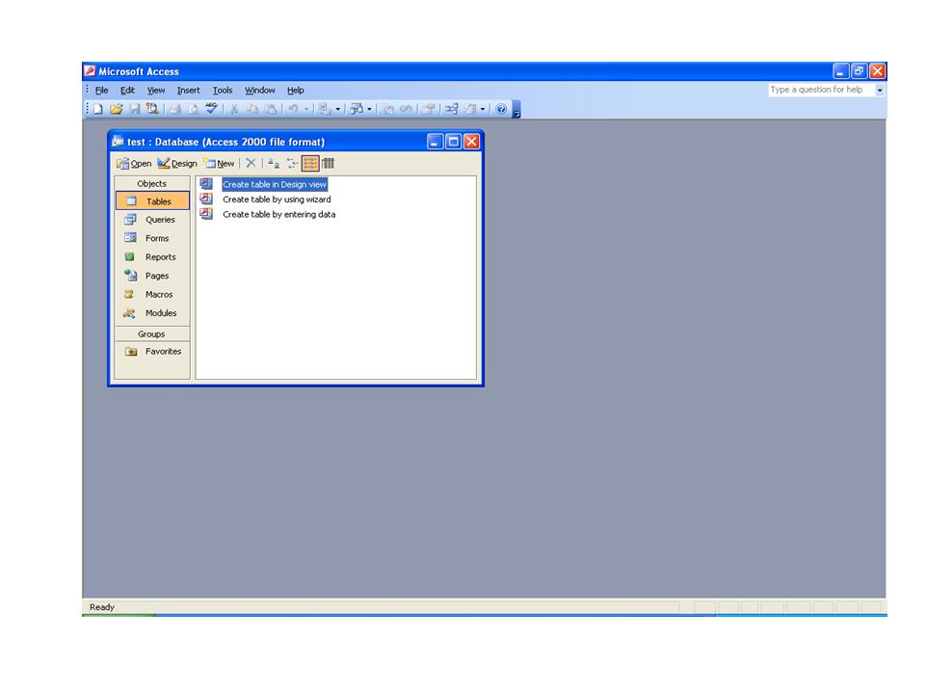
Task: Open the Tools menu
Action: [x=223, y=91]
